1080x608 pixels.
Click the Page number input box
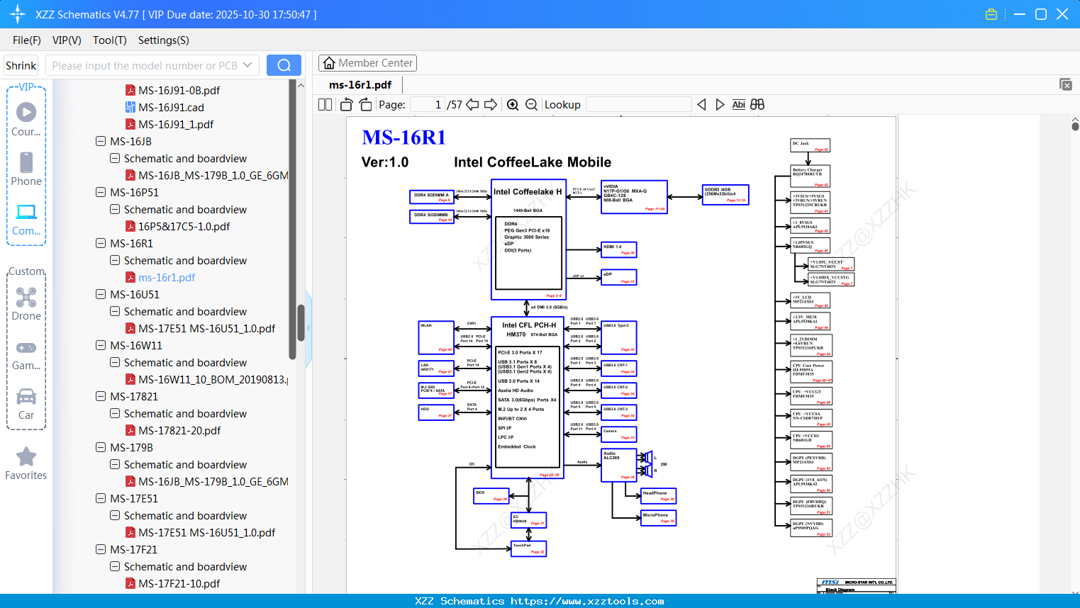click(x=428, y=105)
